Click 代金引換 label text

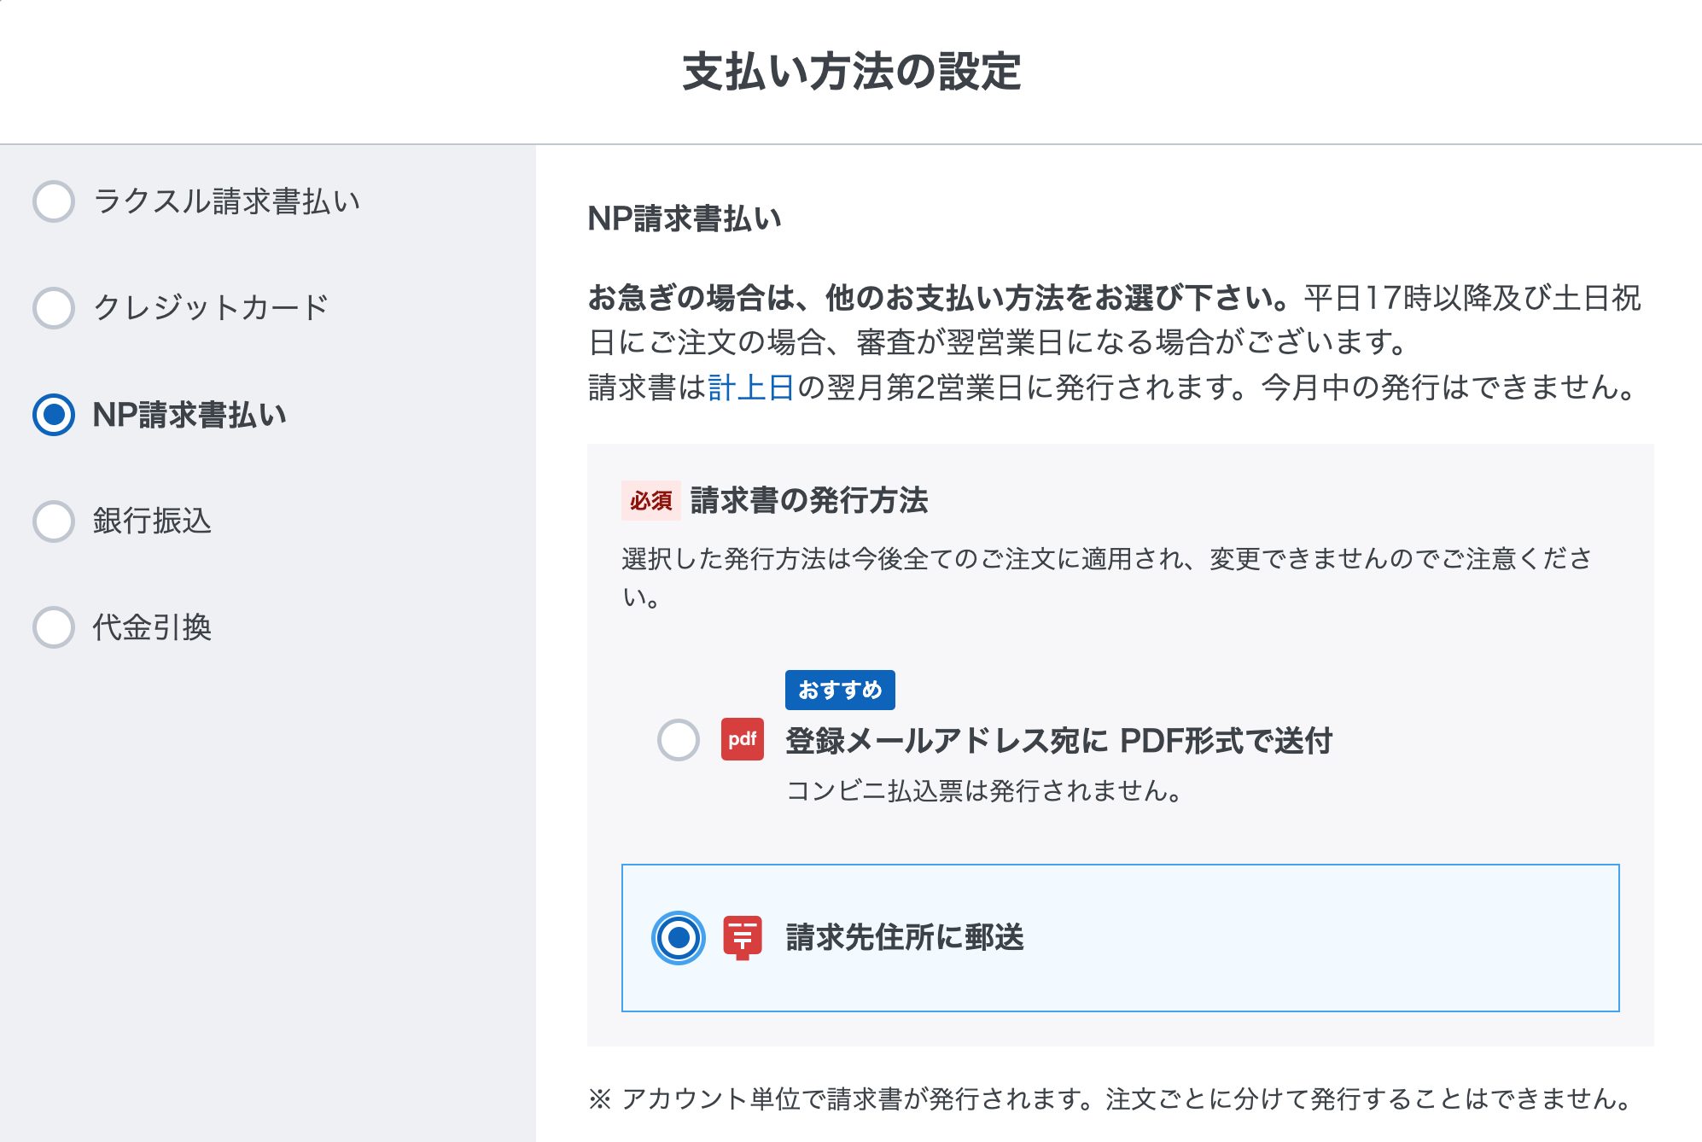click(x=152, y=627)
